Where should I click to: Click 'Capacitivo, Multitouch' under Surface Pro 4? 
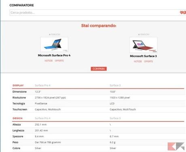[48, 109]
